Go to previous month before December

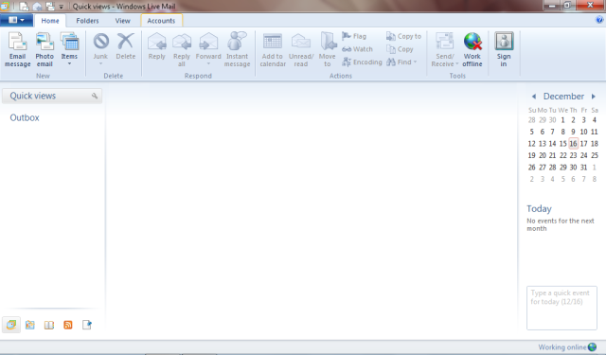pyautogui.click(x=534, y=97)
